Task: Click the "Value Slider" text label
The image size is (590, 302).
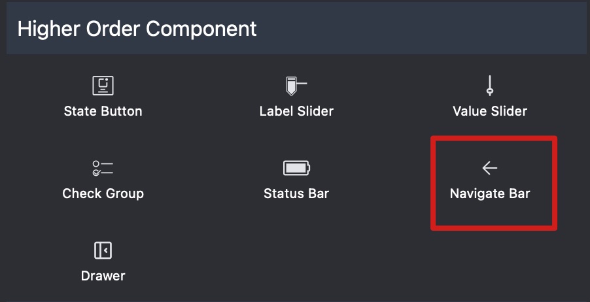Action: pos(490,111)
